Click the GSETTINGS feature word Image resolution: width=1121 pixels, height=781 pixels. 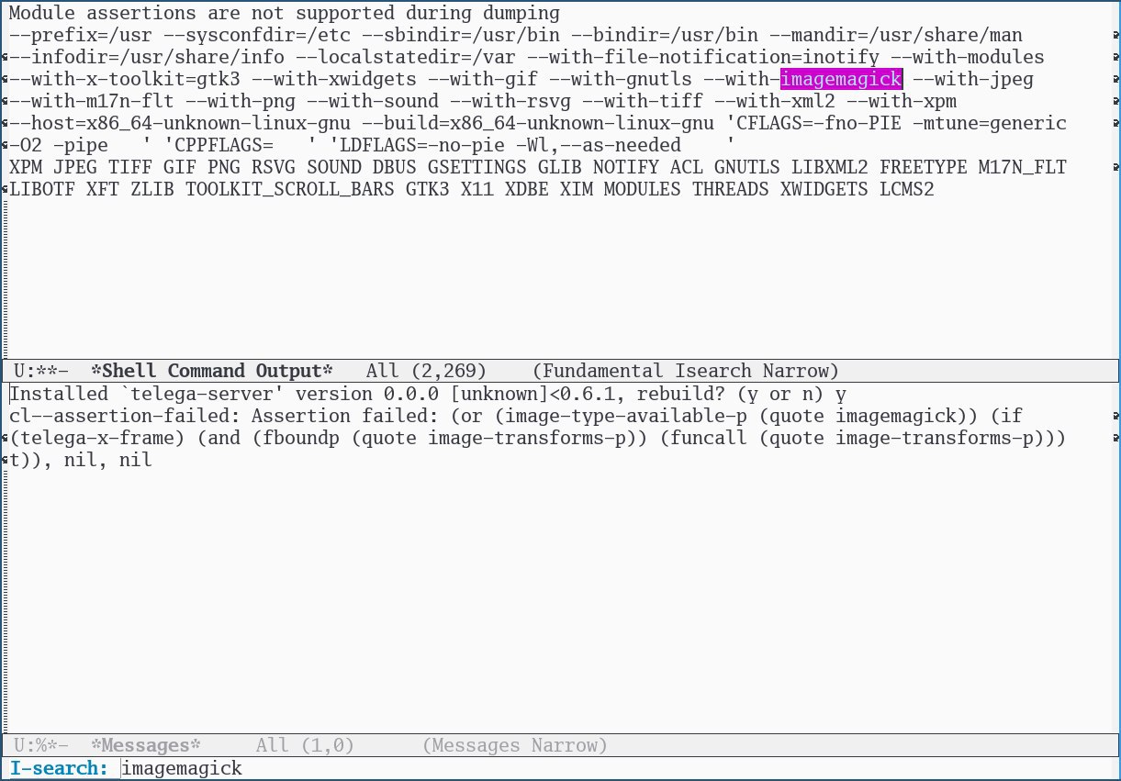click(476, 167)
